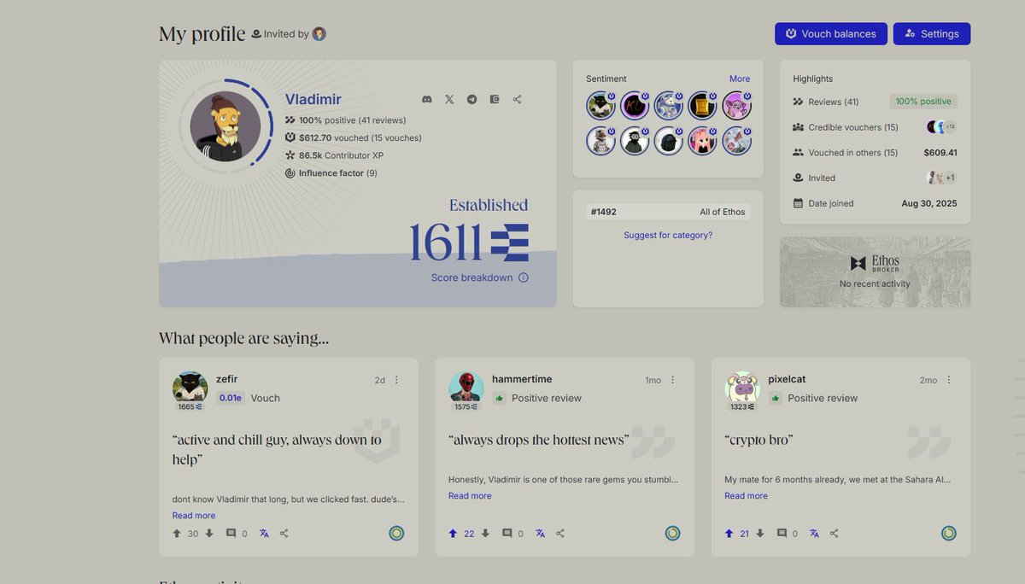The height and width of the screenshot is (584, 1025).
Task: Open Telegram icon on profile card
Action: [471, 99]
